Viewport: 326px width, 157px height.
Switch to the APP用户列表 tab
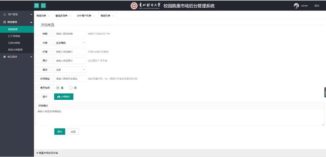(x=84, y=16)
